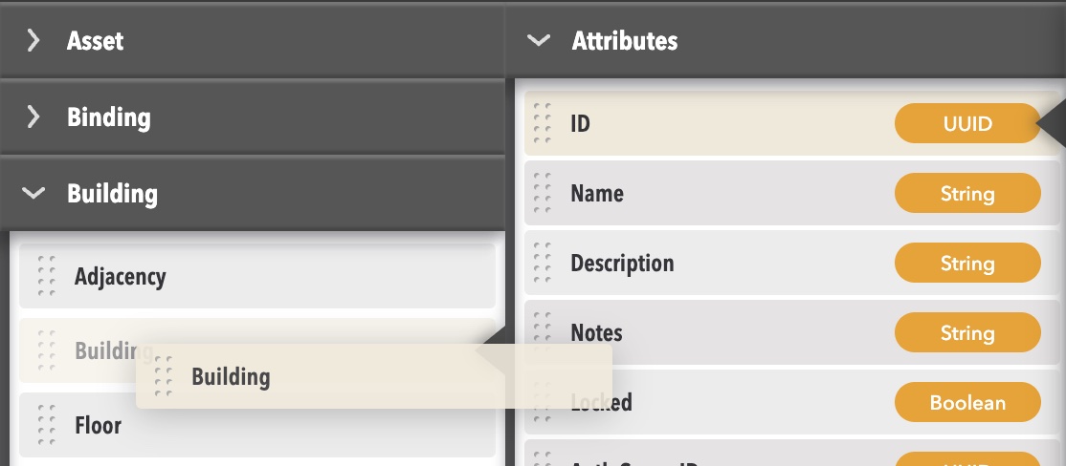Click String type badge for Notes
Viewport: 1066px width, 466px height.
966,333
